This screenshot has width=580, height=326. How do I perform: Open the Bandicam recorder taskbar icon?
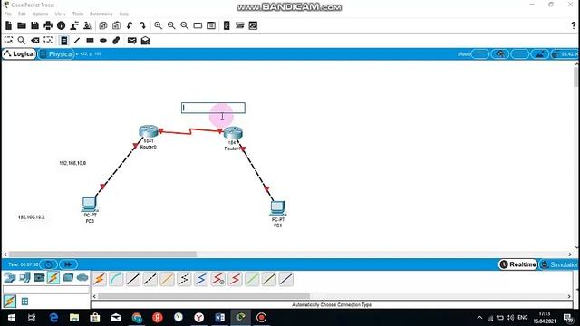point(261,318)
